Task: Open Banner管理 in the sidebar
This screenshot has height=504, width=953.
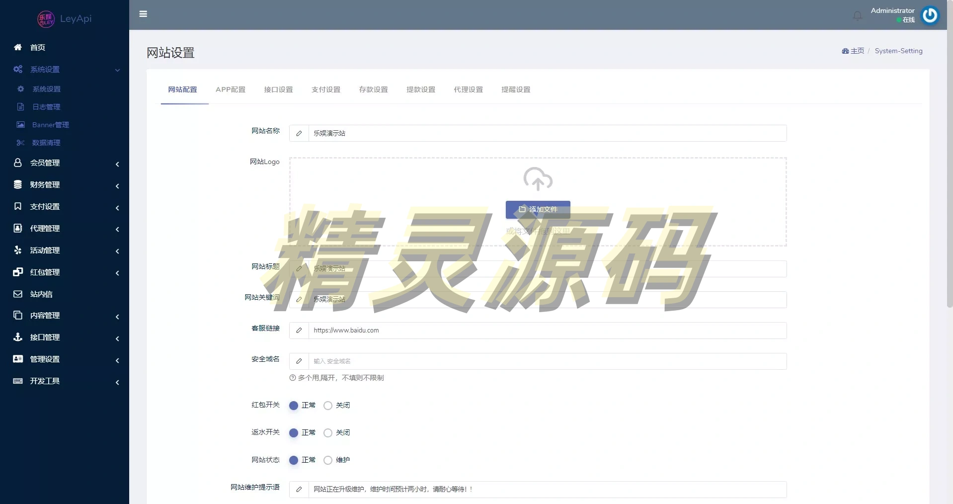Action: (x=51, y=125)
